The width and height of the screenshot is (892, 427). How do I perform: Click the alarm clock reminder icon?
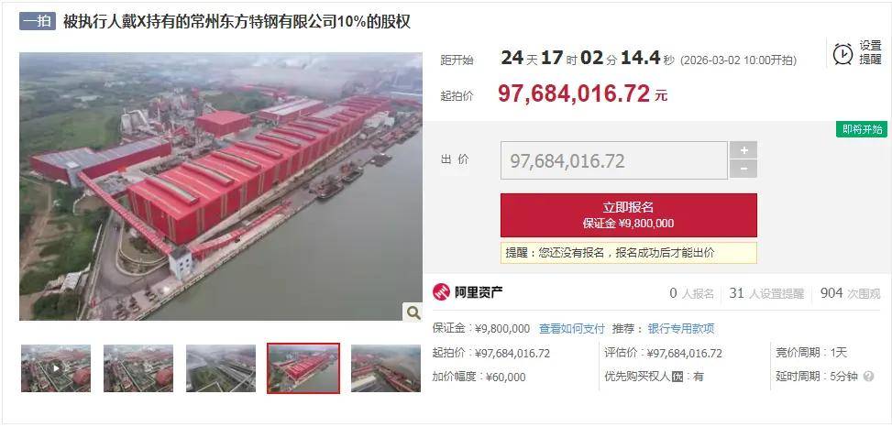(842, 53)
